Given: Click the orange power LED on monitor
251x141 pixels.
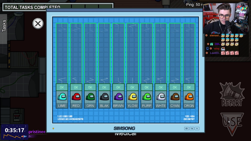Looking at the screenshot, I should (x=53, y=128).
